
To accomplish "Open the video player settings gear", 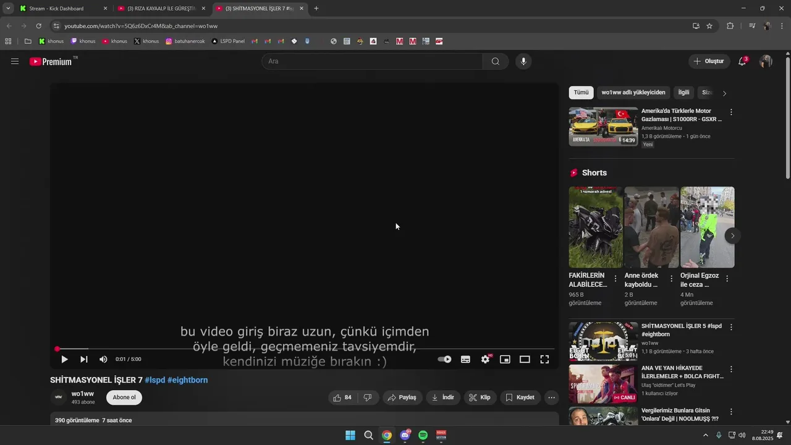I will click(486, 359).
